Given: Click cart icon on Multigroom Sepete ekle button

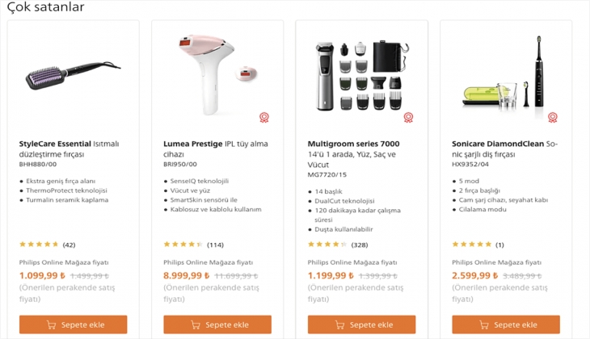Looking at the screenshot, I should (340, 324).
